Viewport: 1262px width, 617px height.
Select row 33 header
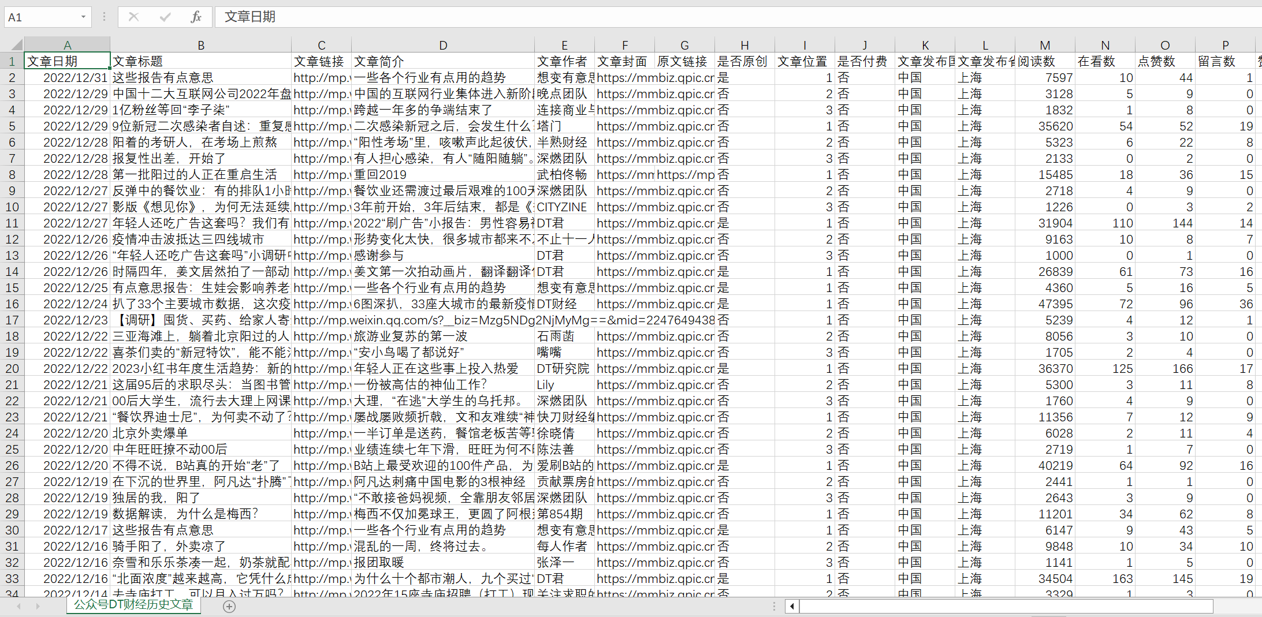pos(12,578)
